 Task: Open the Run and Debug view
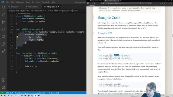pyautogui.click(x=3, y=29)
